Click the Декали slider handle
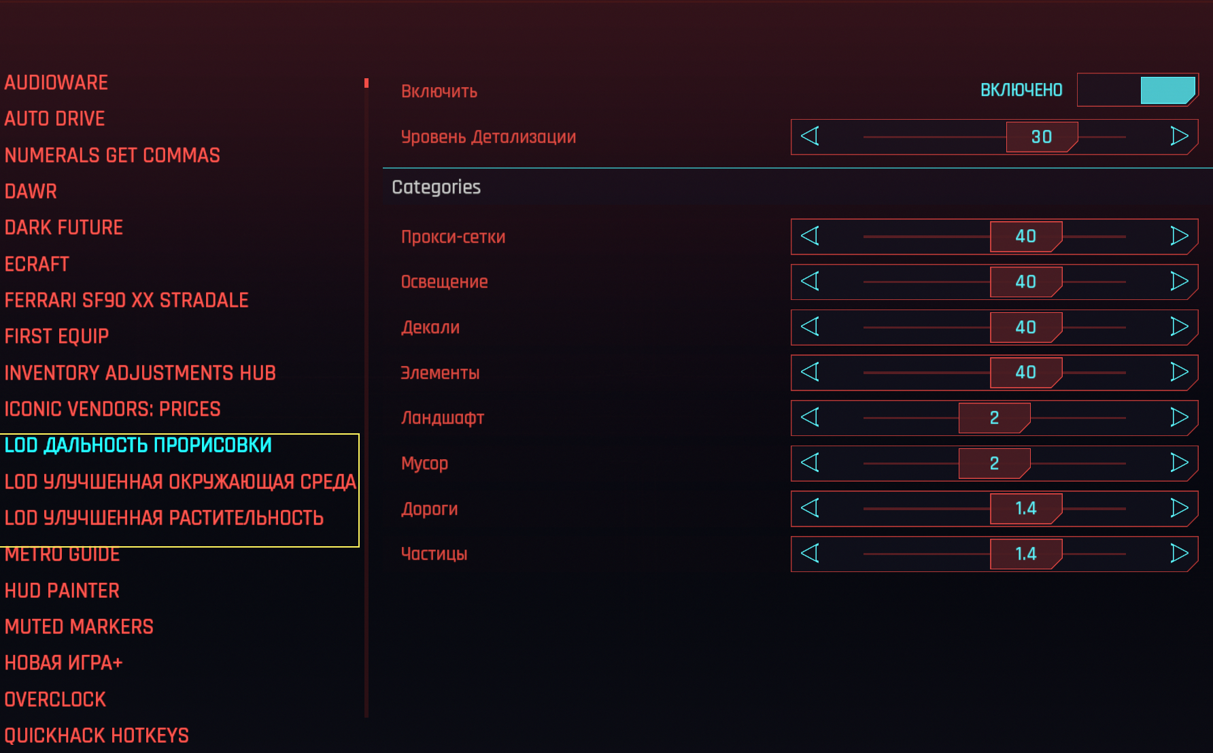The height and width of the screenshot is (753, 1213). [x=1026, y=327]
